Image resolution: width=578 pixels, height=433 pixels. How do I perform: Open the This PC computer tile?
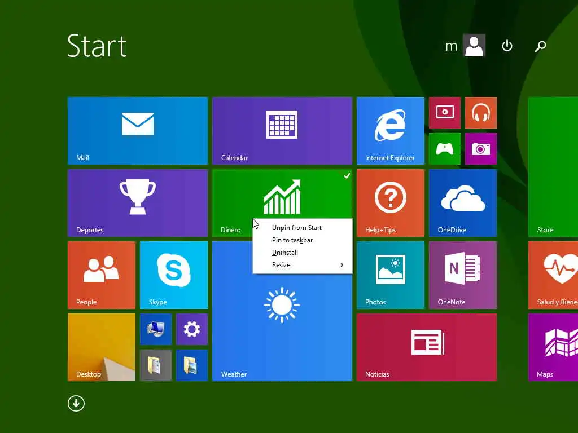click(x=156, y=329)
